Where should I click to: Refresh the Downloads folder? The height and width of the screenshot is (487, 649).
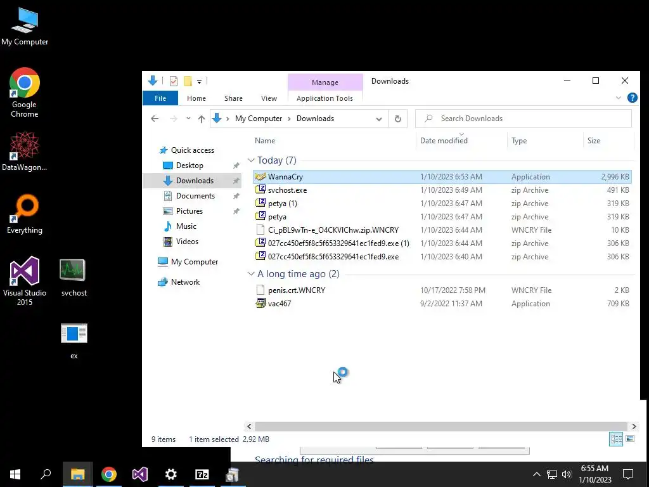tap(398, 119)
